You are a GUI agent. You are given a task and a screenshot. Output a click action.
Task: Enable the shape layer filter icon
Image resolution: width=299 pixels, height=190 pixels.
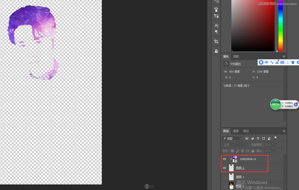263,138
